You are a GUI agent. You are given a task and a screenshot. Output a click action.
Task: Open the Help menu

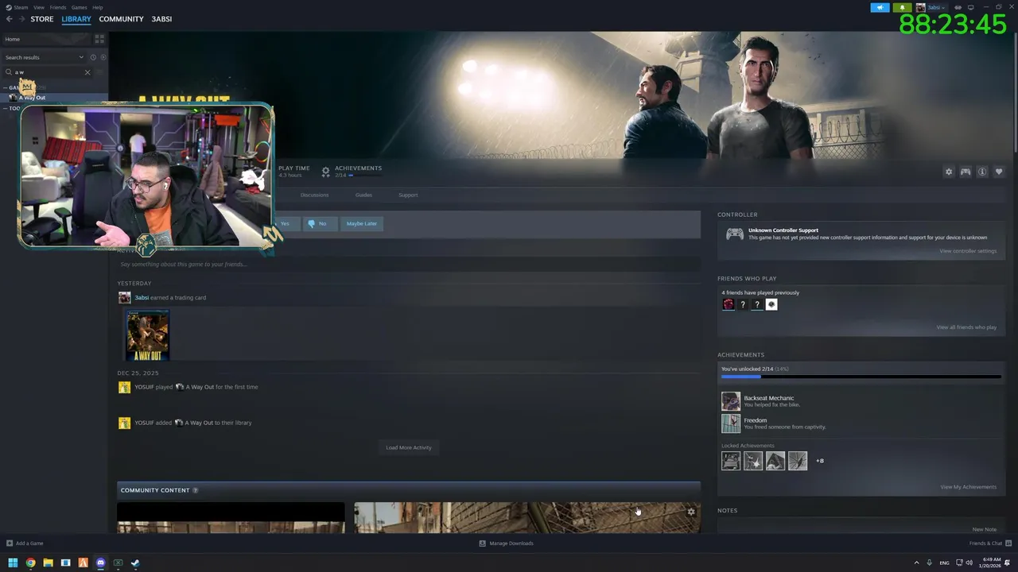(x=97, y=7)
